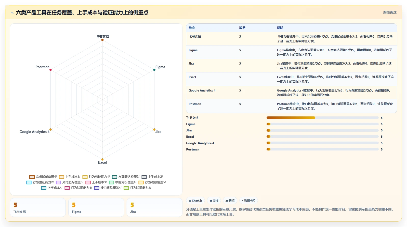Screen dimensions: 407x227
Task: Open the Figma summary card
Action: click(96, 207)
